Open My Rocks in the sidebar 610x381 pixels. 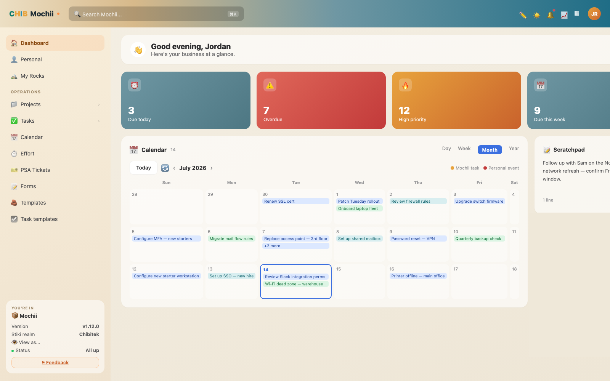click(55, 76)
